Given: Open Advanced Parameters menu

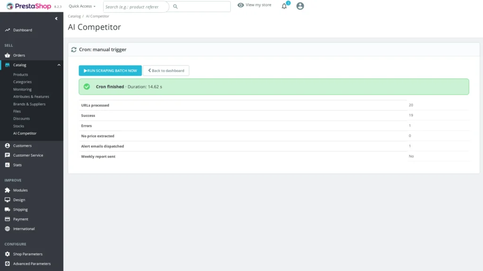Looking at the screenshot, I should (32, 263).
